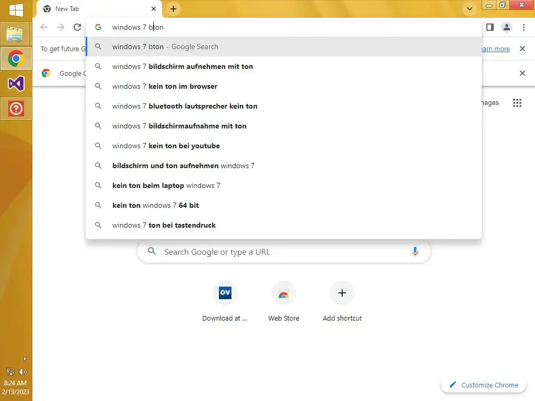Image resolution: width=535 pixels, height=401 pixels.
Task: Start voice search with microphone icon
Action: [415, 252]
